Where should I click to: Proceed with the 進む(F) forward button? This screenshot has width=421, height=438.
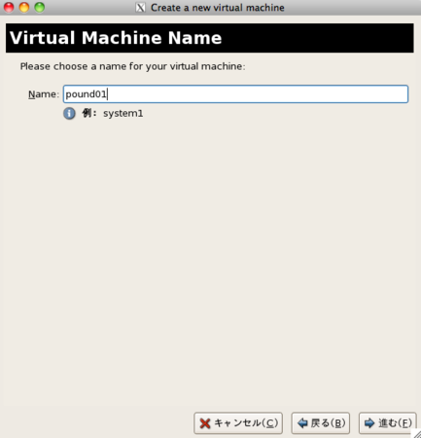coord(388,423)
